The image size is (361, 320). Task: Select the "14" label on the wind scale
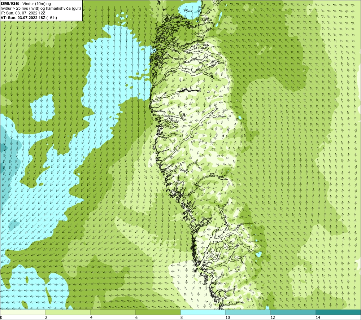318,317
